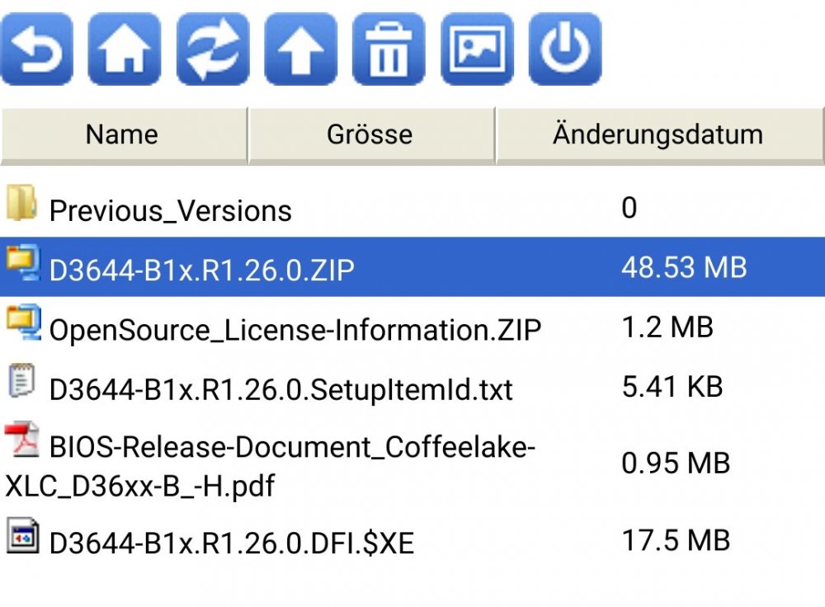Screen dimensions: 825x607
Task: Select D3644-B1x.R1.26.0.SetupItemId.txt file
Action: coord(412,387)
